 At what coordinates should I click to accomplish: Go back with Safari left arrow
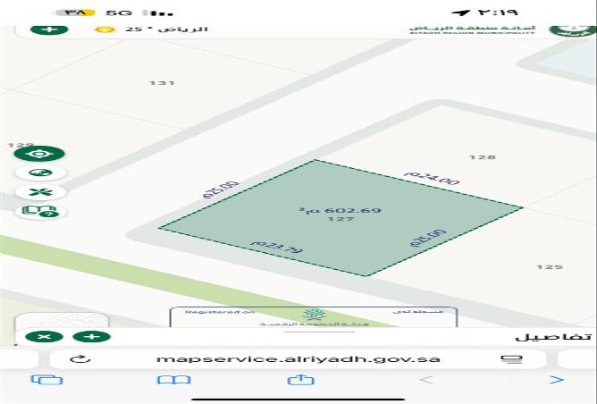[427, 380]
